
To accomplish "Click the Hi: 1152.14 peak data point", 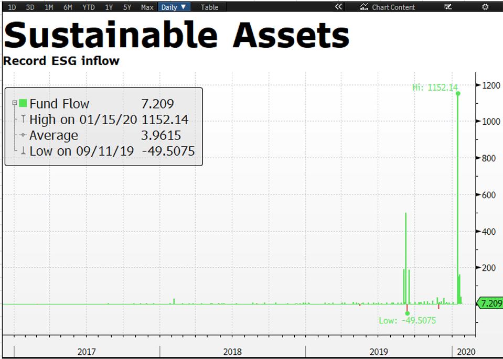I will [457, 94].
